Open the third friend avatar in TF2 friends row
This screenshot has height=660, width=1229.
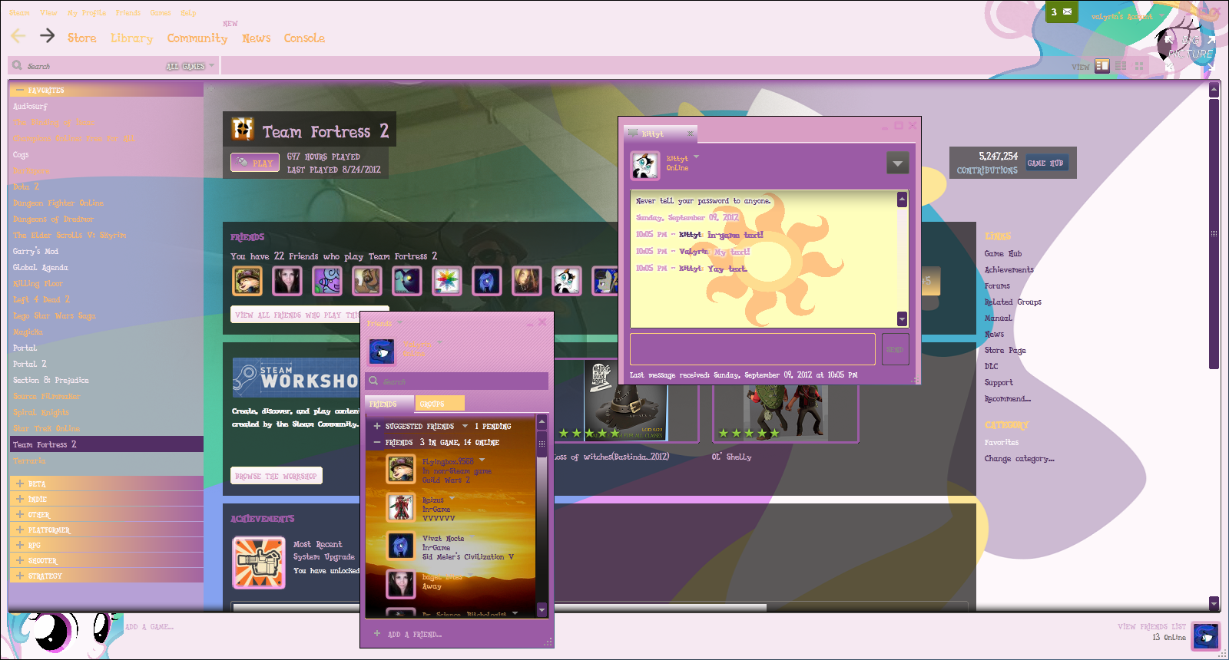click(x=327, y=281)
